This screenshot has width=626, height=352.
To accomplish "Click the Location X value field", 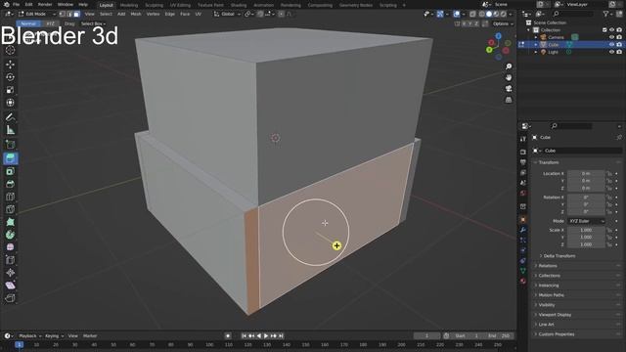I will [586, 174].
